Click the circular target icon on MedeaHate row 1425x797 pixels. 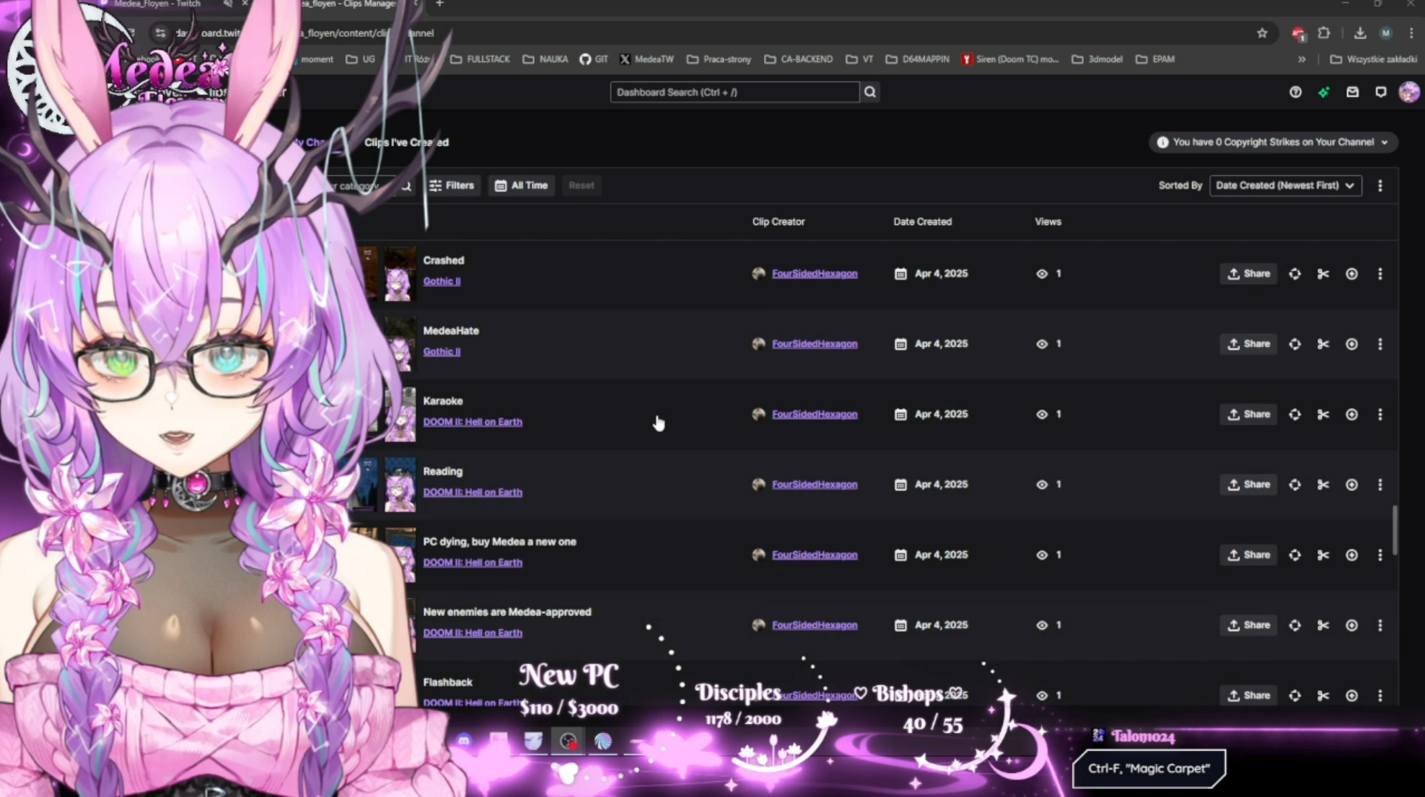pos(1351,344)
